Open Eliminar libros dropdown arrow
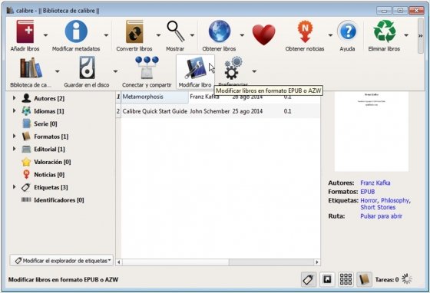 pyautogui.click(x=406, y=35)
